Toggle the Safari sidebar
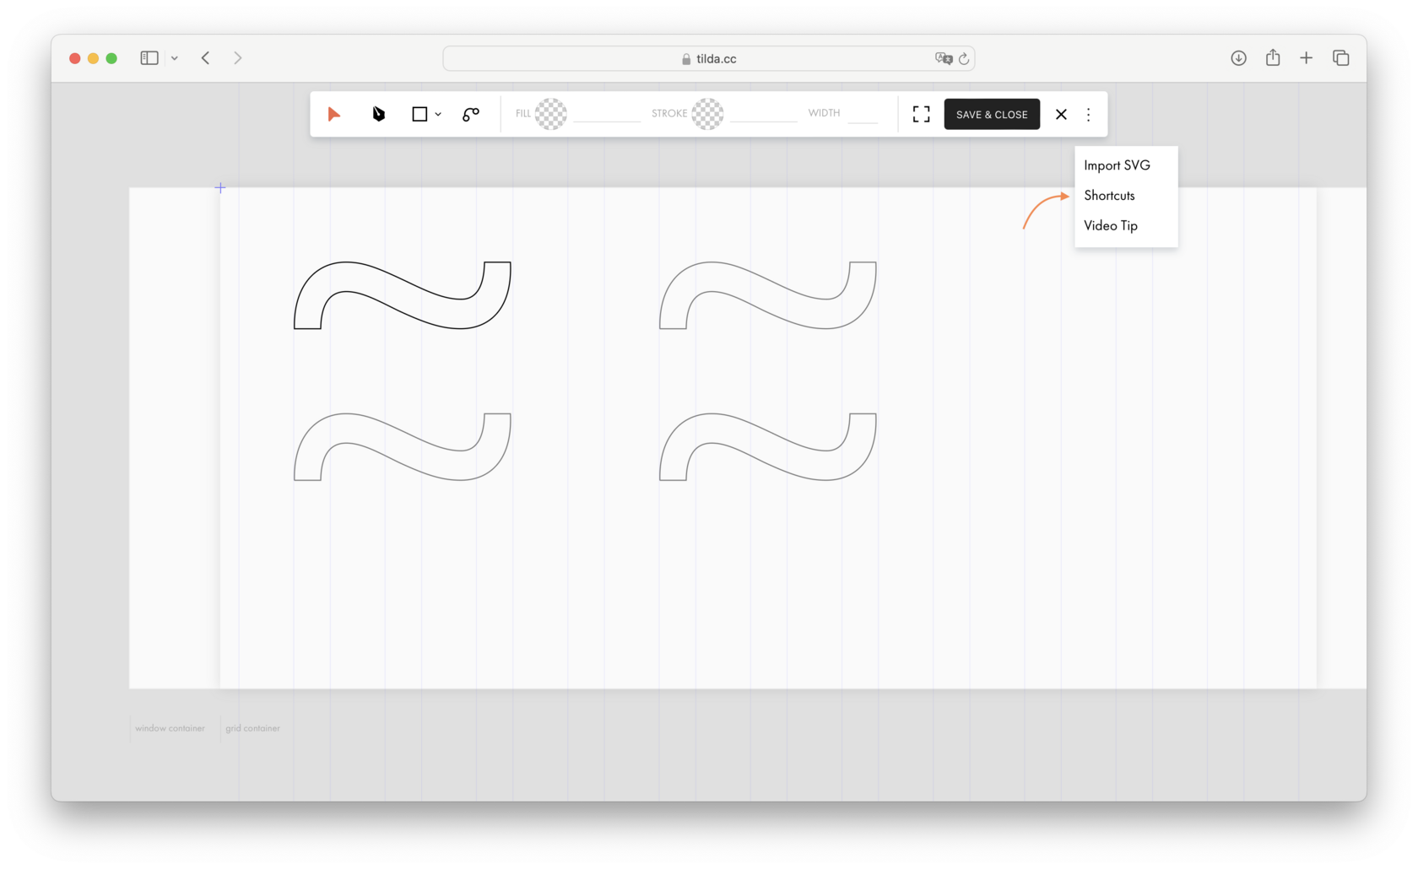The width and height of the screenshot is (1418, 869). tap(149, 57)
